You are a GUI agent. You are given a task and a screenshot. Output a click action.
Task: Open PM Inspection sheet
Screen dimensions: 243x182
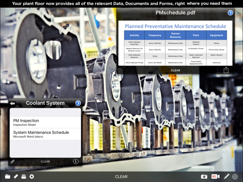pyautogui.click(x=45, y=122)
